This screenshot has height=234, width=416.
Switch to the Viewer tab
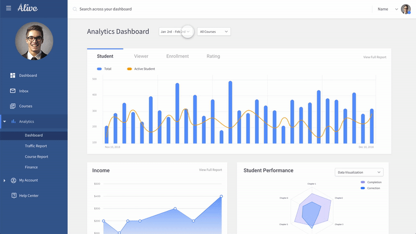tap(141, 56)
